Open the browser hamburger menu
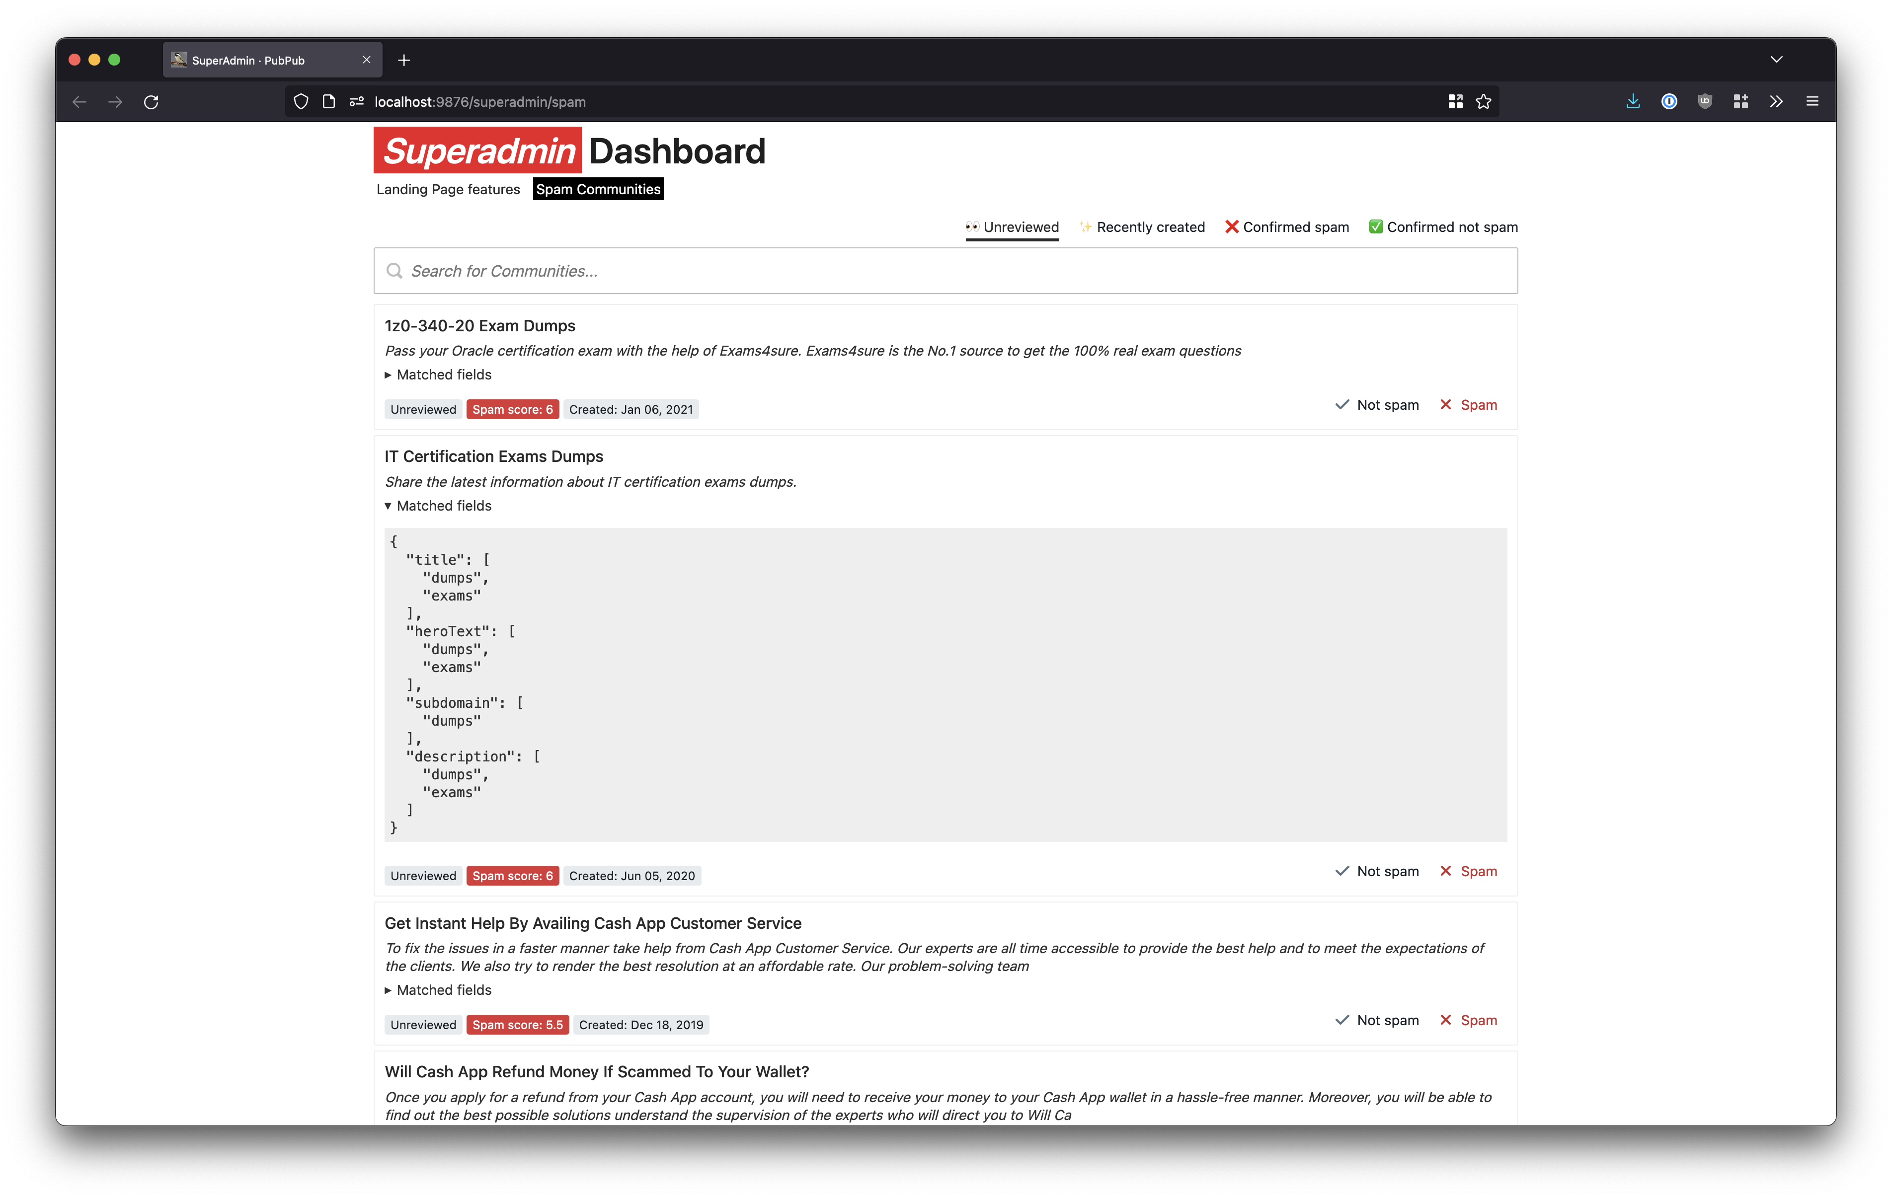 tap(1813, 101)
